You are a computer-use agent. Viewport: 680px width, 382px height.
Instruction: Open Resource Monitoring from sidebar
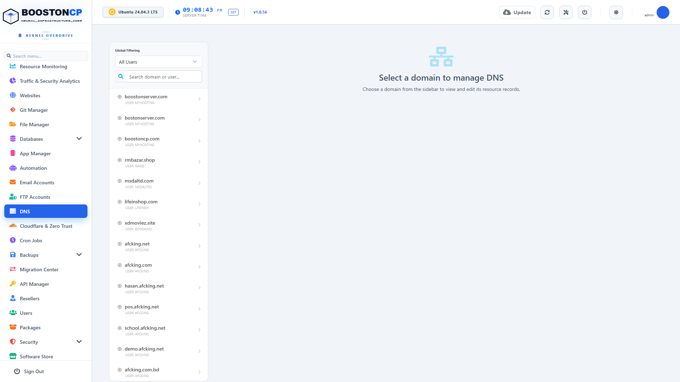(46, 66)
